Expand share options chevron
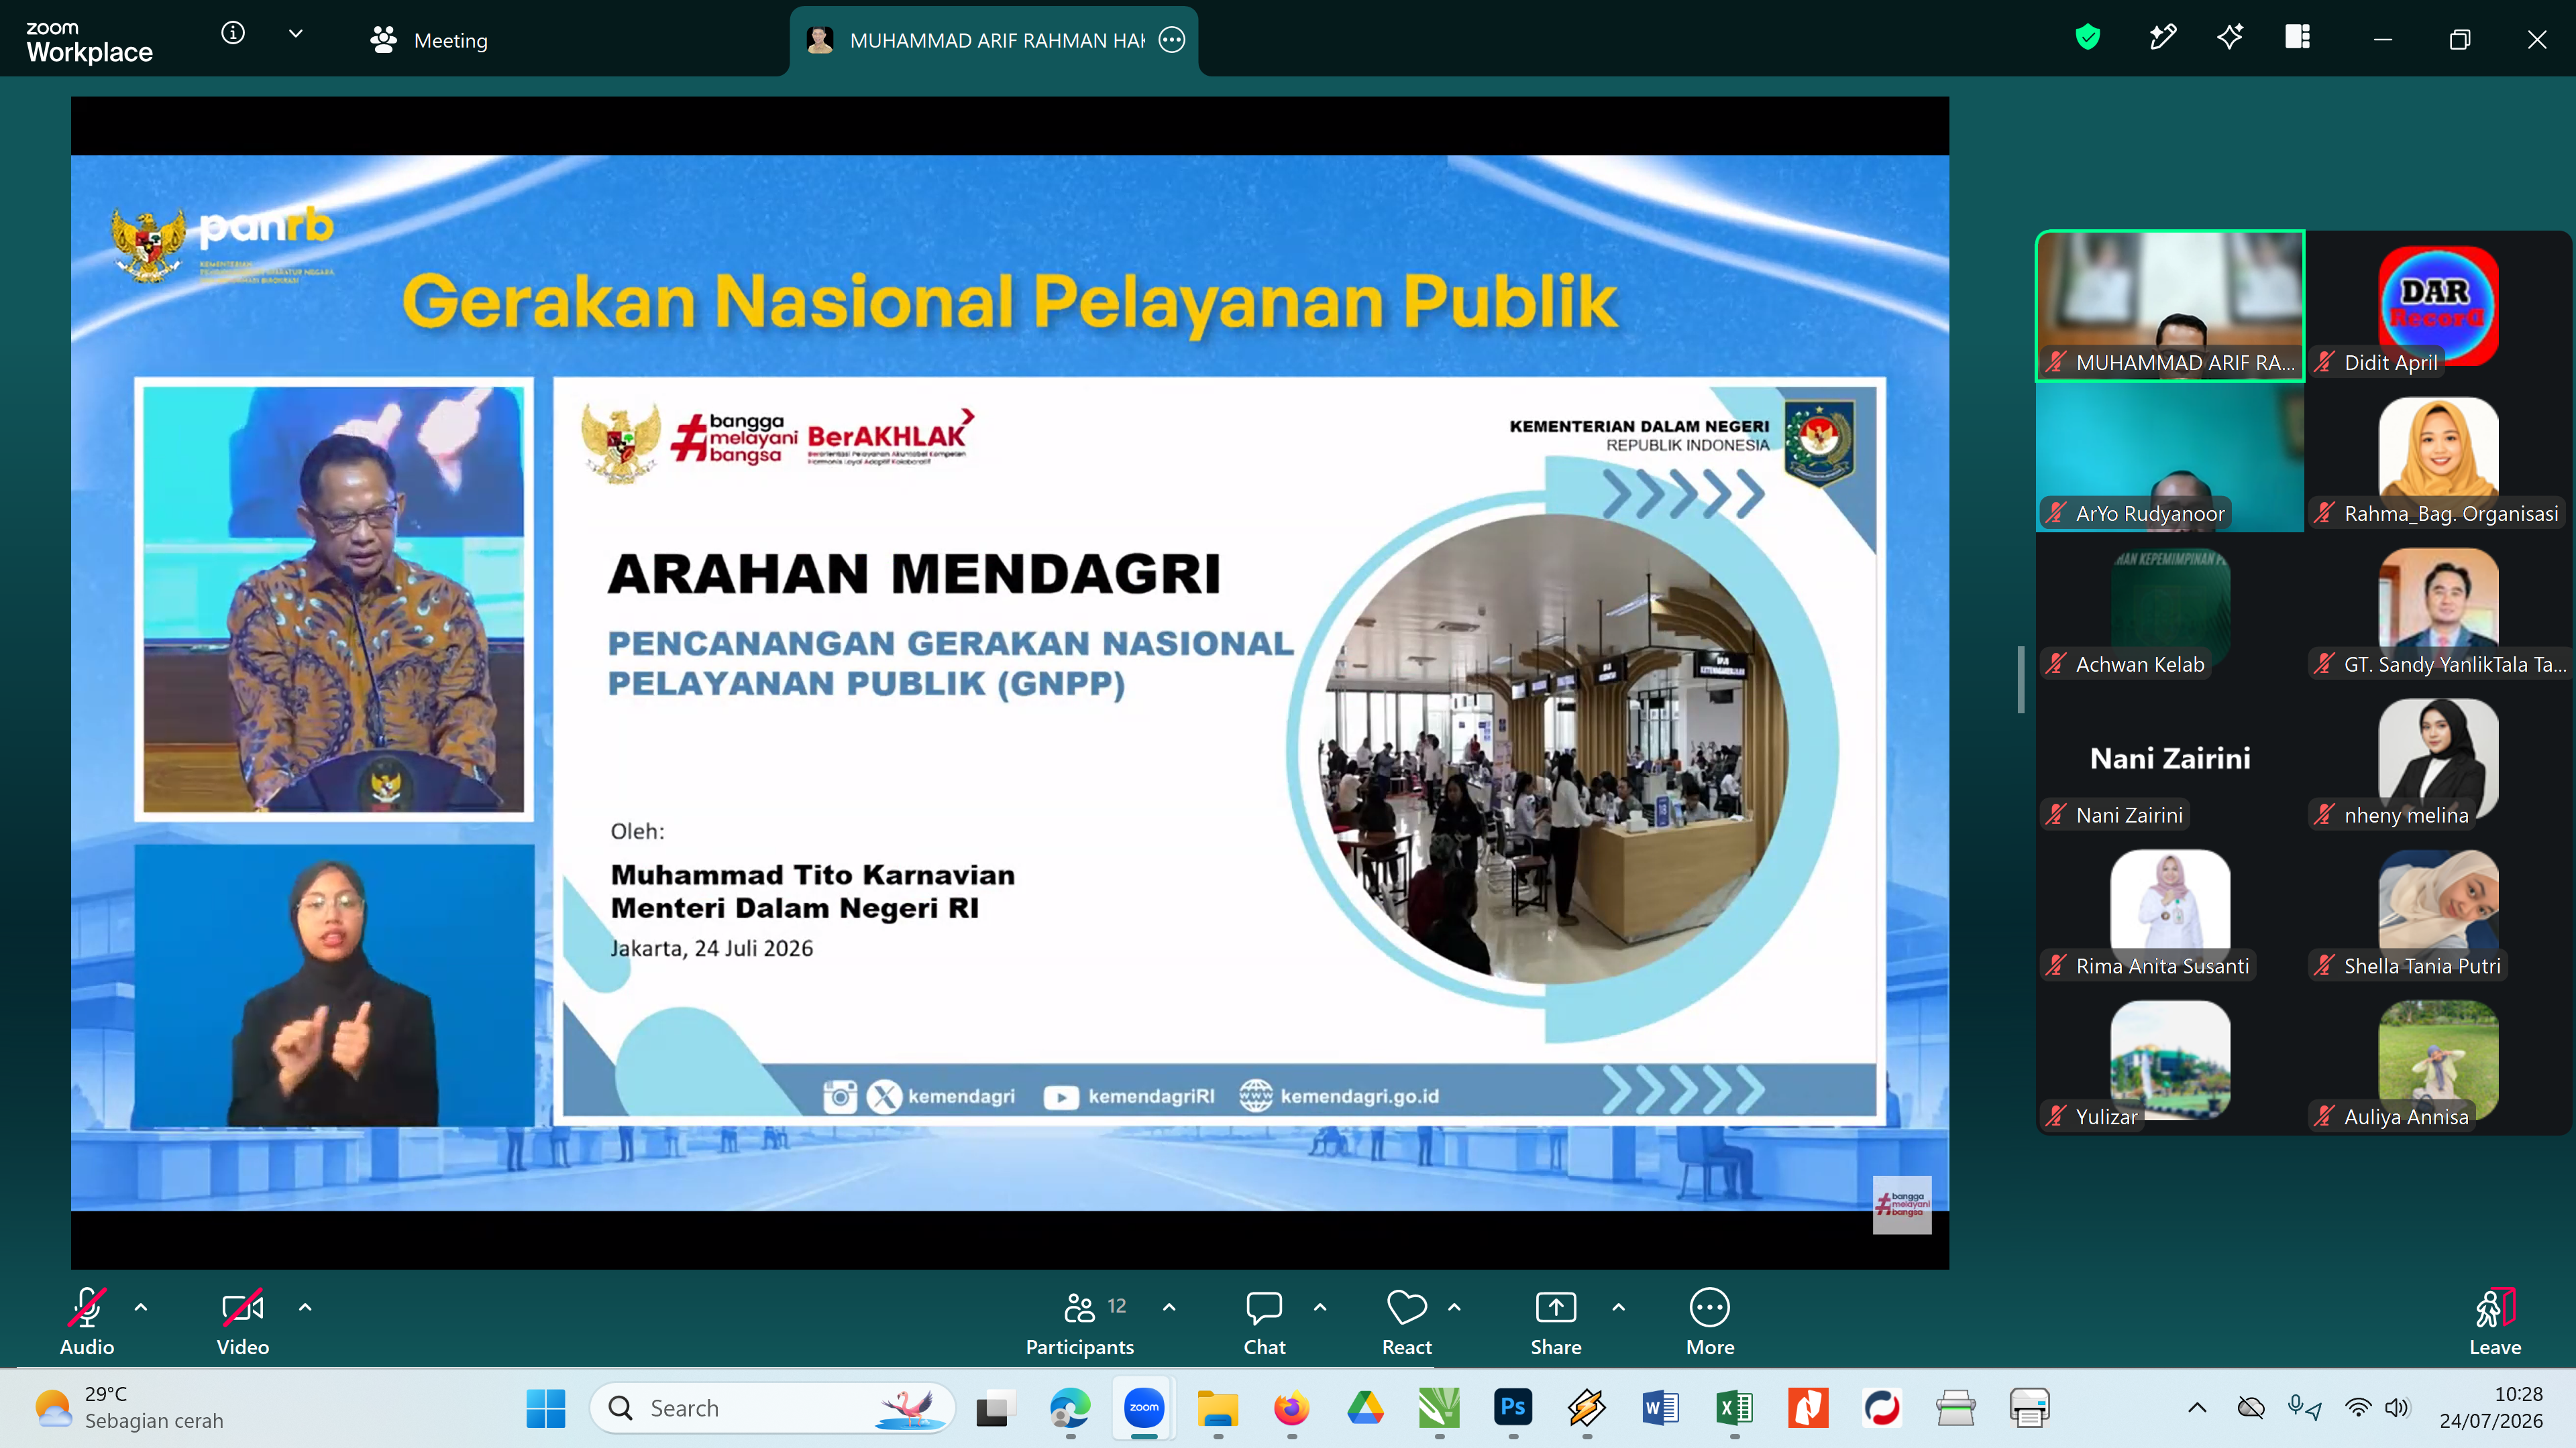This screenshot has width=2576, height=1448. tap(1619, 1307)
